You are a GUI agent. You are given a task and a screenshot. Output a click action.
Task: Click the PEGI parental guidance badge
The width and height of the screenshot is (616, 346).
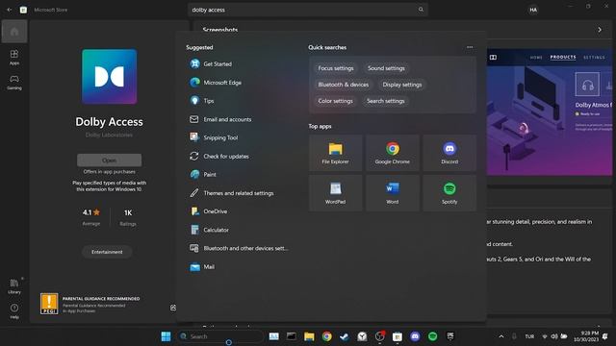point(49,304)
